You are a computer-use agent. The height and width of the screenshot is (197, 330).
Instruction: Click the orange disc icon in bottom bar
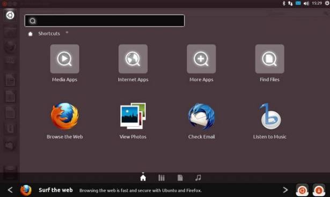(302, 190)
